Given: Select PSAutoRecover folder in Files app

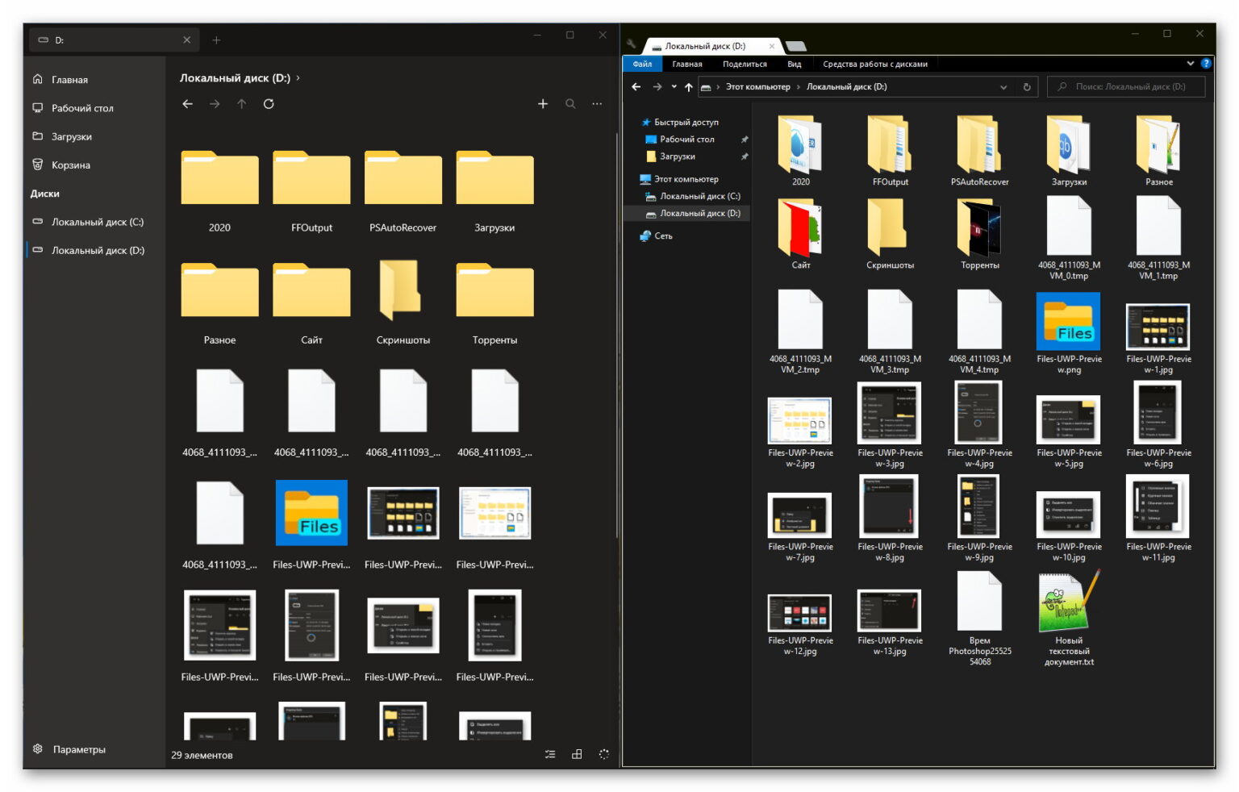Looking at the screenshot, I should (403, 192).
